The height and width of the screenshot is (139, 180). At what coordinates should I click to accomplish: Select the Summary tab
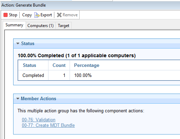click(14, 25)
